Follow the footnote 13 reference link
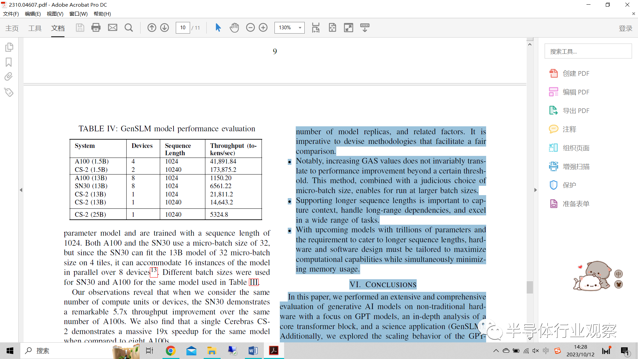Viewport: 638px width, 359px height. click(154, 272)
